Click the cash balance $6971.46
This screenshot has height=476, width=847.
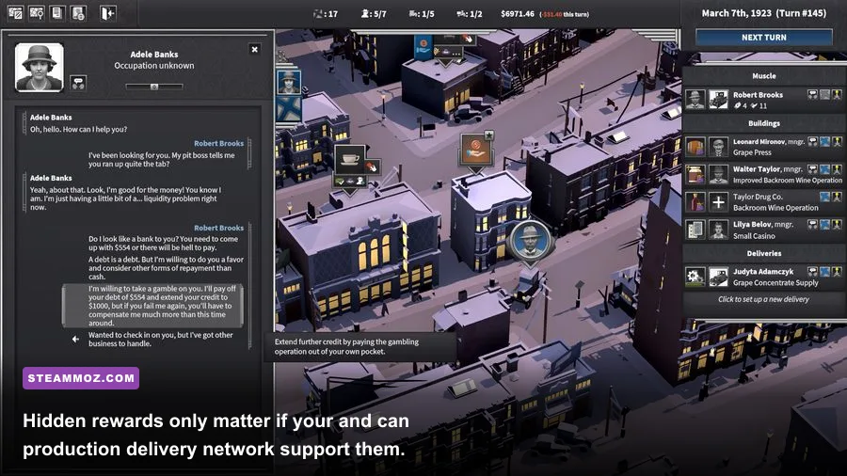[x=517, y=13]
